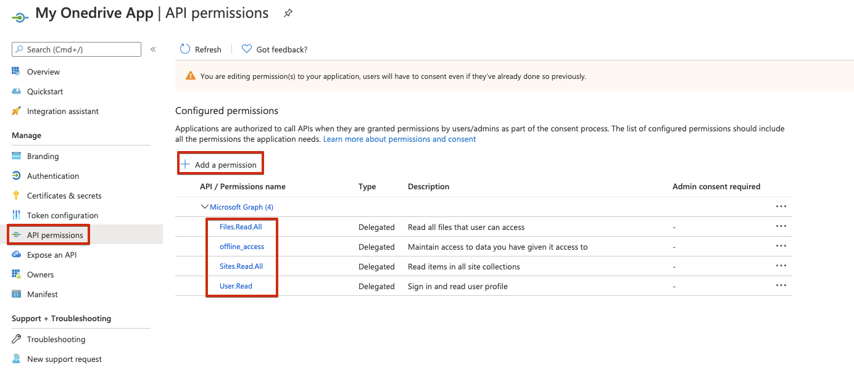Collapse the Microsoft Graph (4) group
Screen dimensions: 854x373
click(205, 207)
